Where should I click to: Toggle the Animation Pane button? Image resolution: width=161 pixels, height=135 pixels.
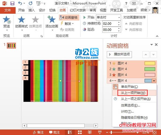click(69, 17)
